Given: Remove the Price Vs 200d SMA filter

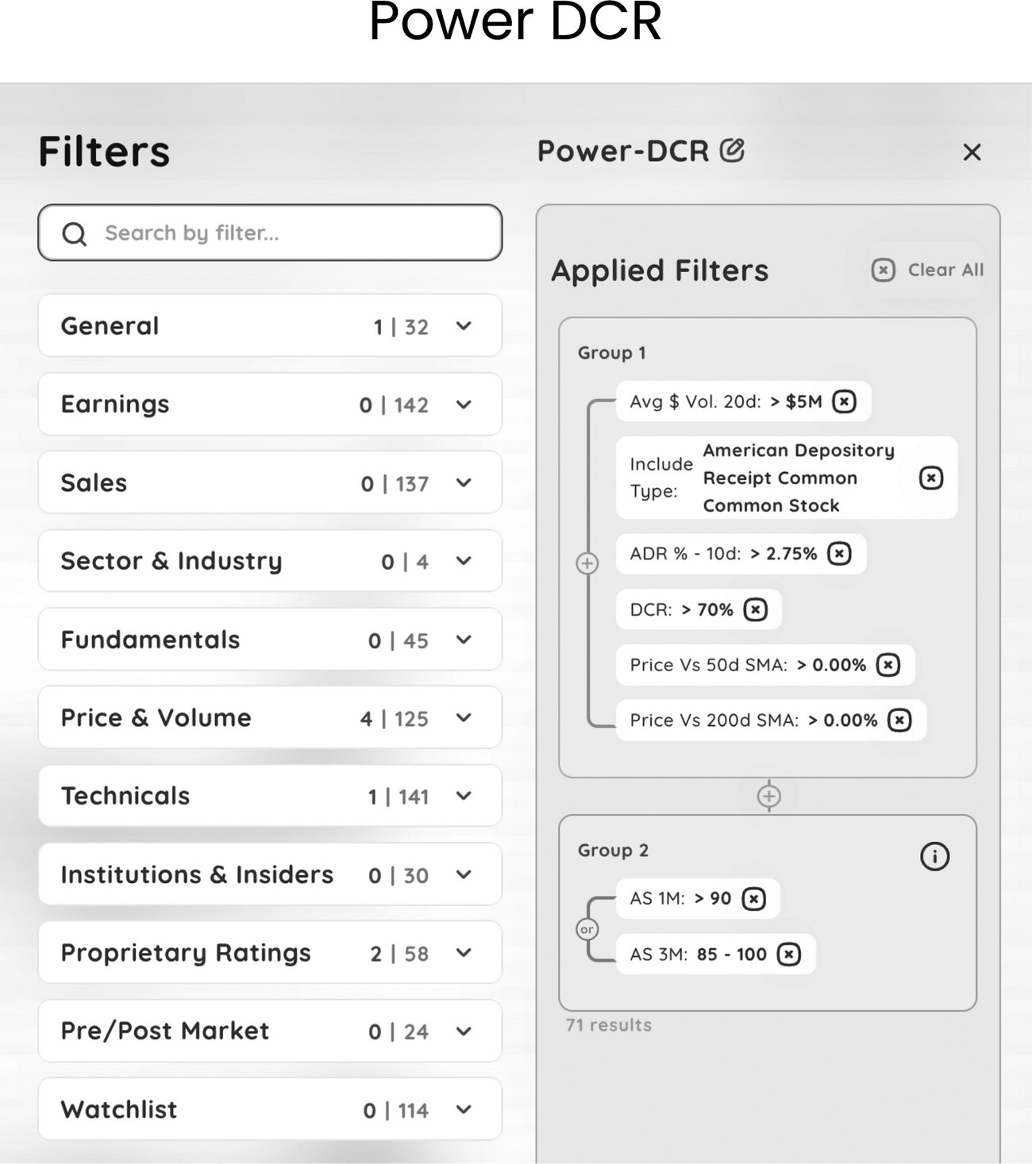Looking at the screenshot, I should 899,720.
